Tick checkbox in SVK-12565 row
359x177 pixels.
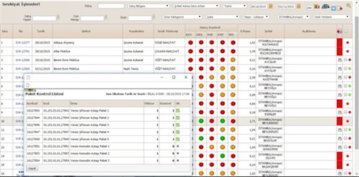(346, 68)
